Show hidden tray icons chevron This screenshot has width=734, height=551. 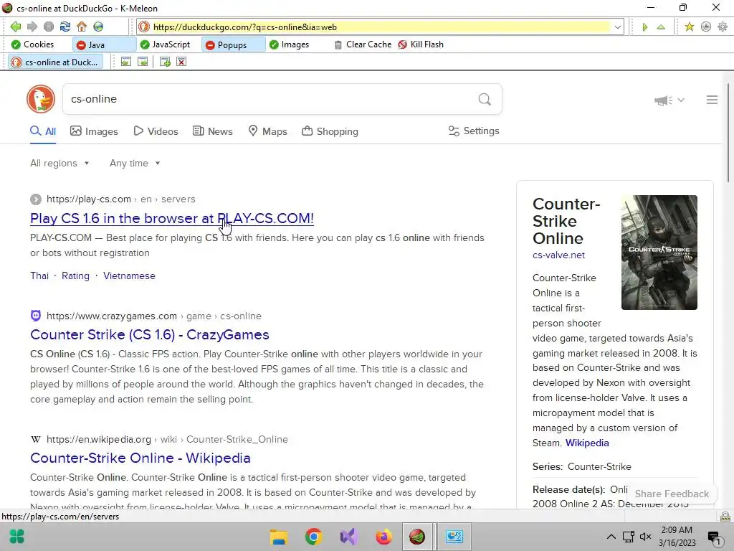click(611, 537)
